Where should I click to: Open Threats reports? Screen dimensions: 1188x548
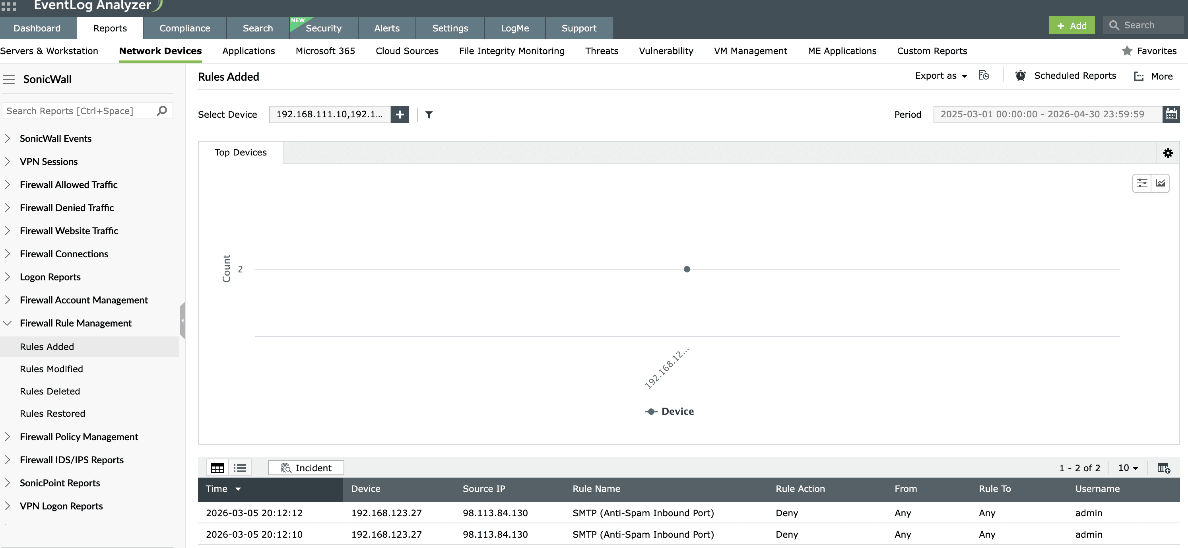[602, 51]
